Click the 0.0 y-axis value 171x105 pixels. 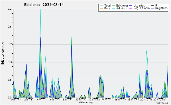[10, 98]
